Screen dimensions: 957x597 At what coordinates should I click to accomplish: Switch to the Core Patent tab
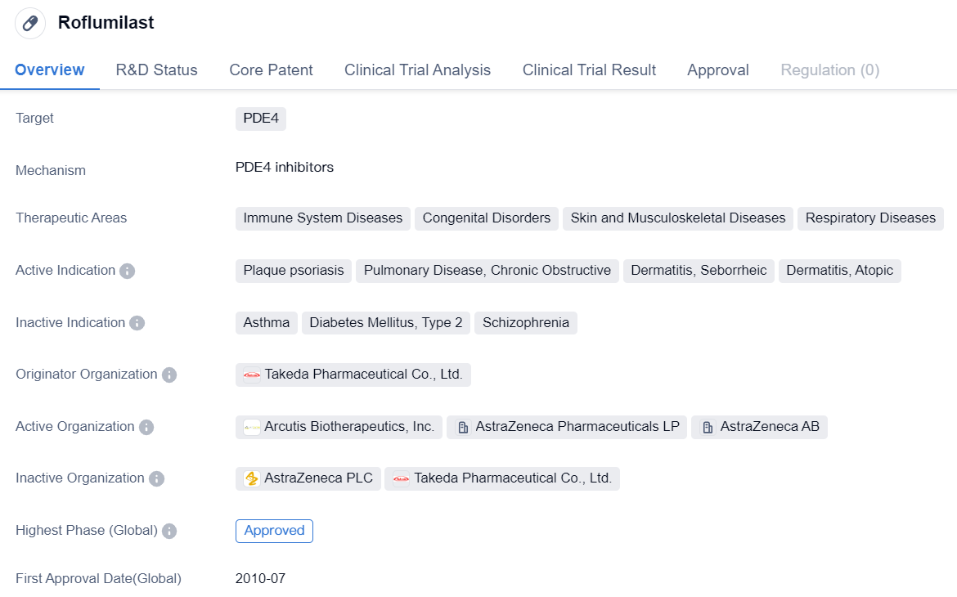click(x=271, y=70)
